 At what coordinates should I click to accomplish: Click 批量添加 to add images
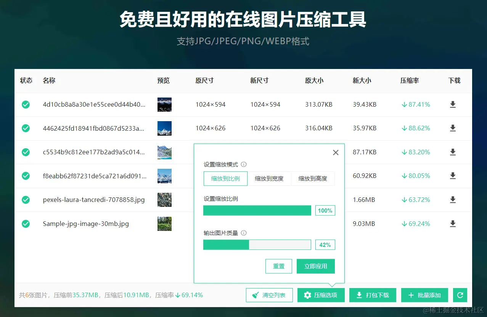tap(424, 295)
